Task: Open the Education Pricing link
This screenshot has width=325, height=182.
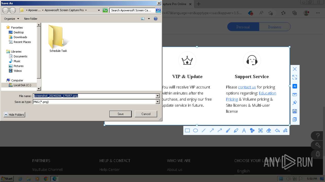Action: point(251,96)
